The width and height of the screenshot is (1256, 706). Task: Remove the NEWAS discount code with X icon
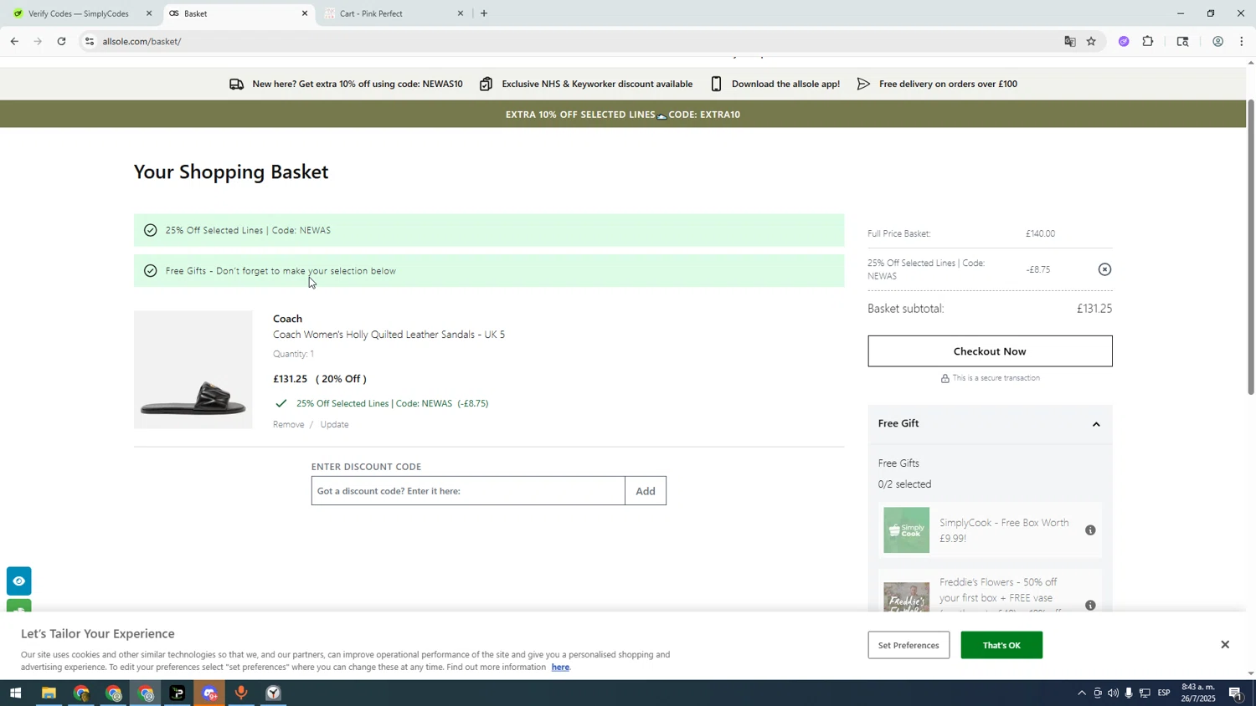tap(1104, 269)
